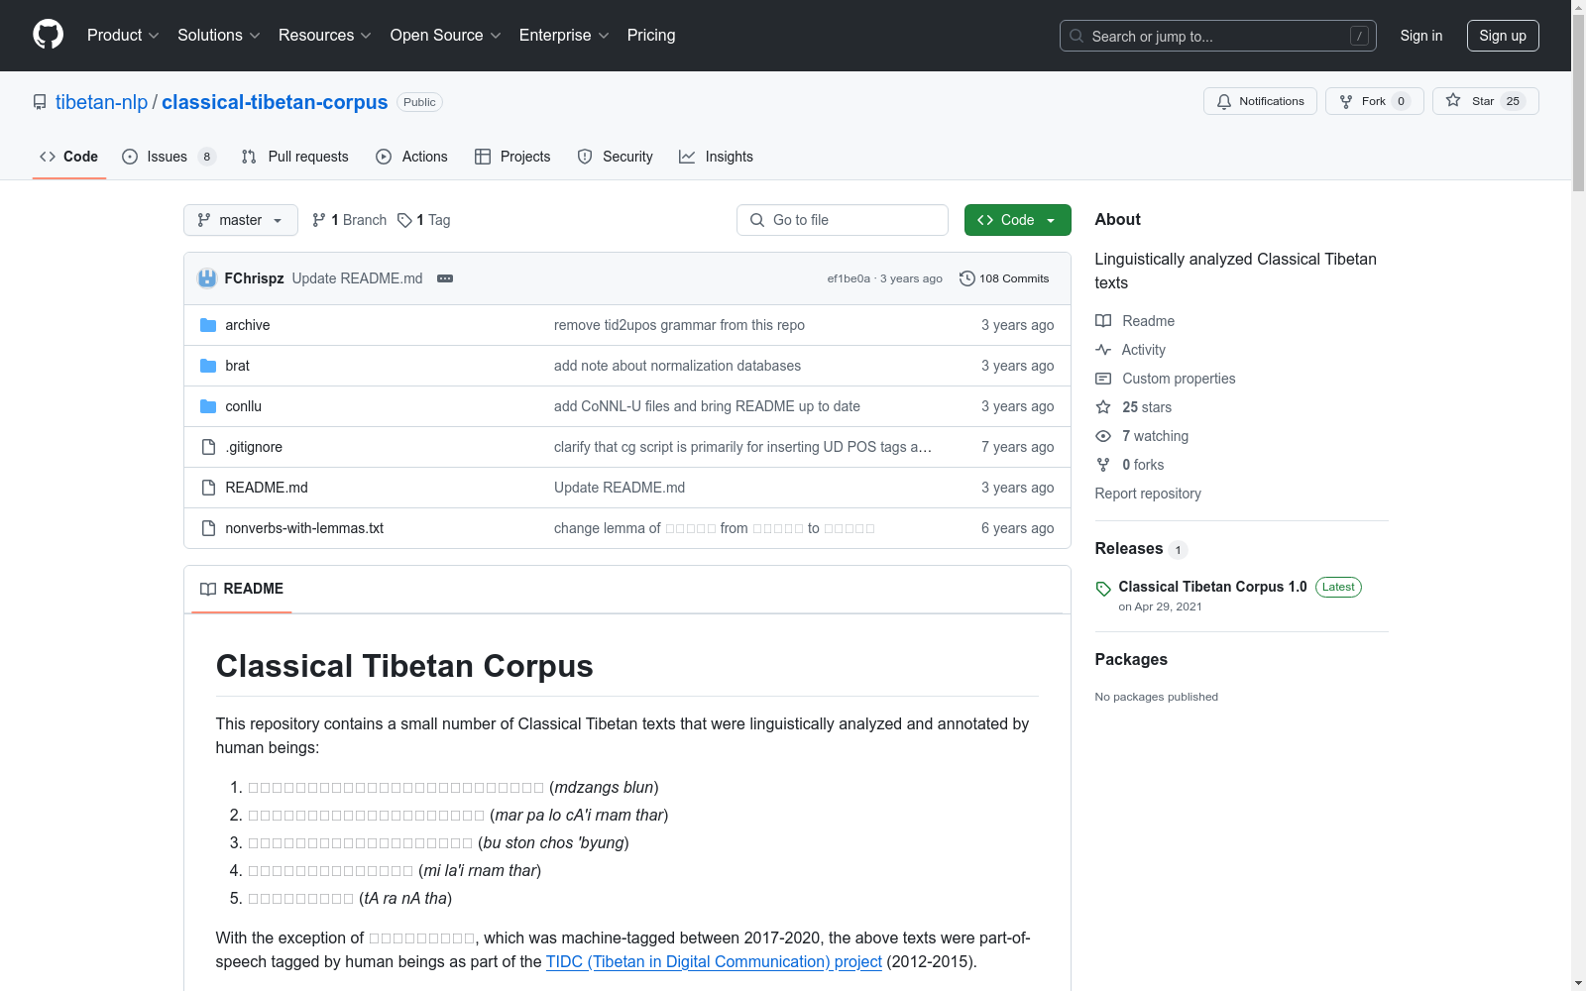Click the Fork icon button
1586x991 pixels.
coord(1375,101)
